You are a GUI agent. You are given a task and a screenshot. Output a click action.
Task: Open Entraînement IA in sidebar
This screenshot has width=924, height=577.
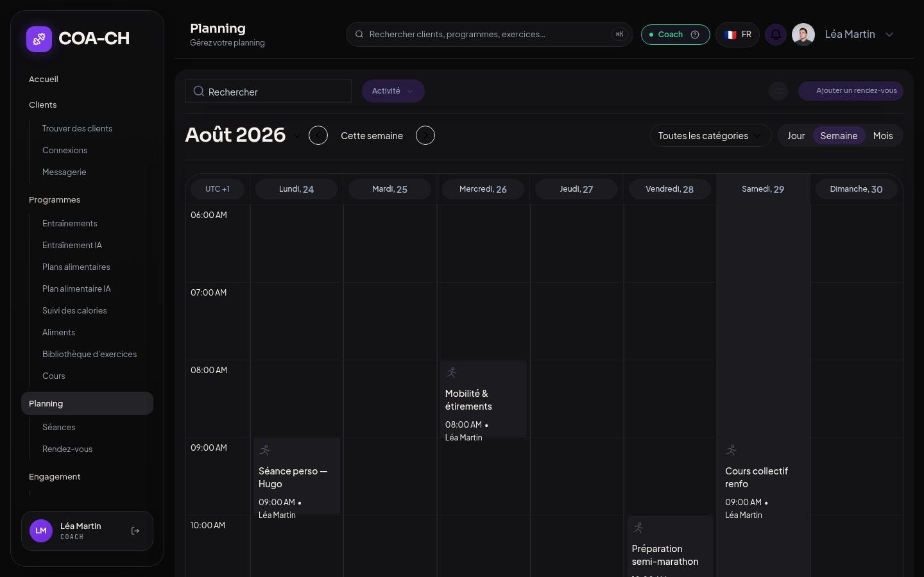[72, 246]
